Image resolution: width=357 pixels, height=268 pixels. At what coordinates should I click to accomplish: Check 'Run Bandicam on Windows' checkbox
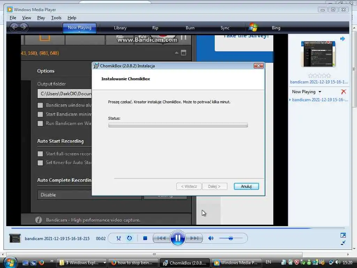[40, 124]
